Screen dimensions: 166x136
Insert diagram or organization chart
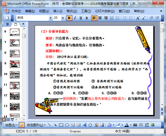(x=90, y=125)
